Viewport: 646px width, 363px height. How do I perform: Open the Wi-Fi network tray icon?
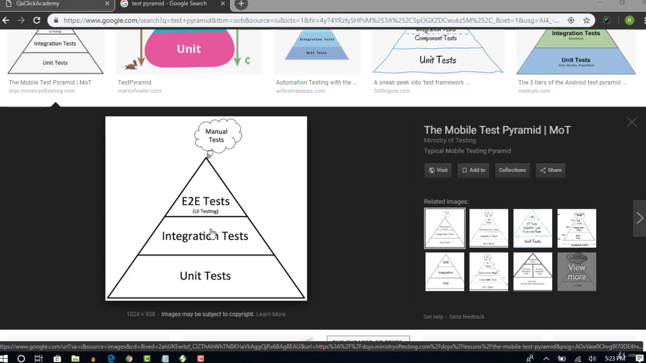pos(578,358)
